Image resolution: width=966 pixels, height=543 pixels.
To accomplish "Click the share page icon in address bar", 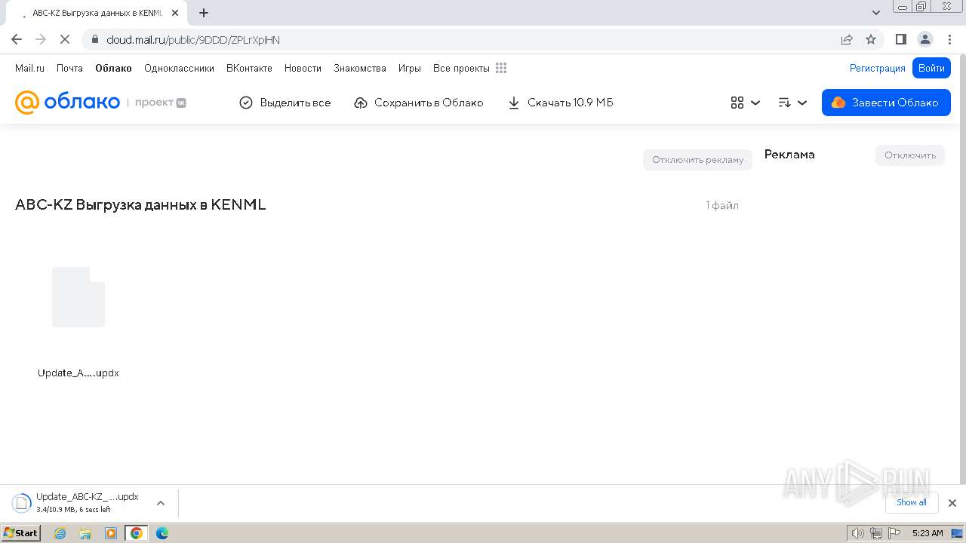I will pos(847,39).
